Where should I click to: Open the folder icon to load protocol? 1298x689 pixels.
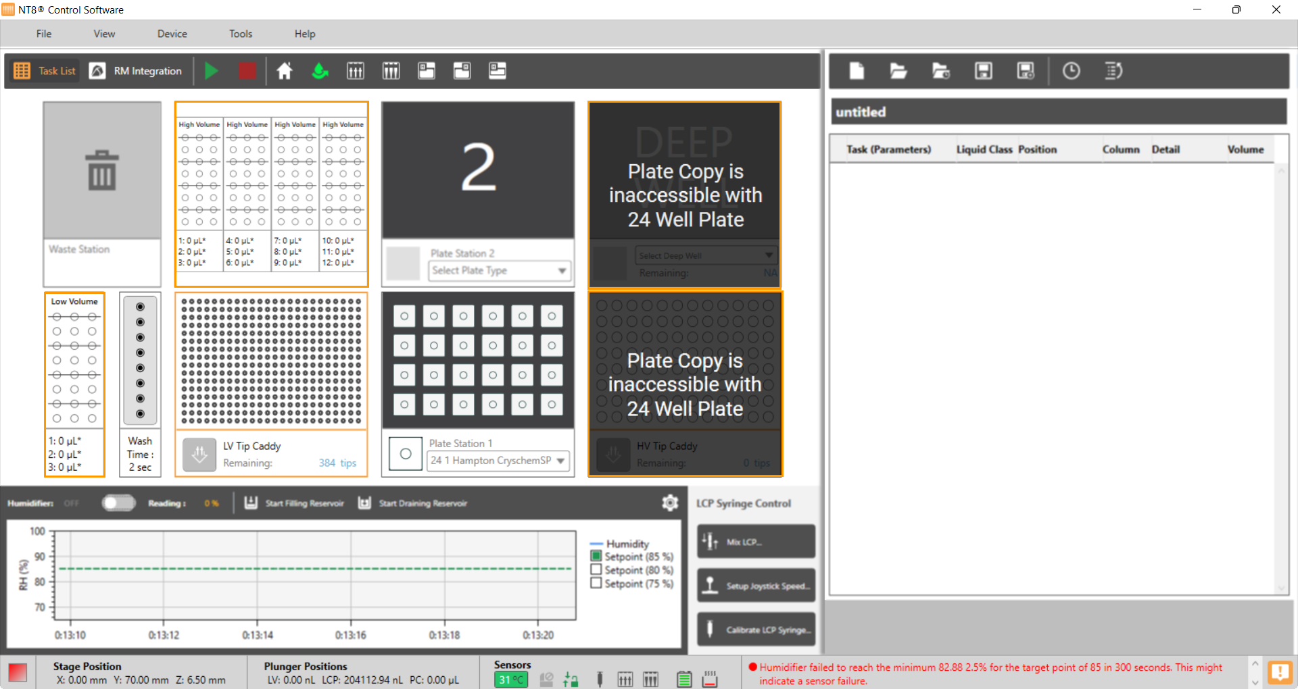[898, 71]
